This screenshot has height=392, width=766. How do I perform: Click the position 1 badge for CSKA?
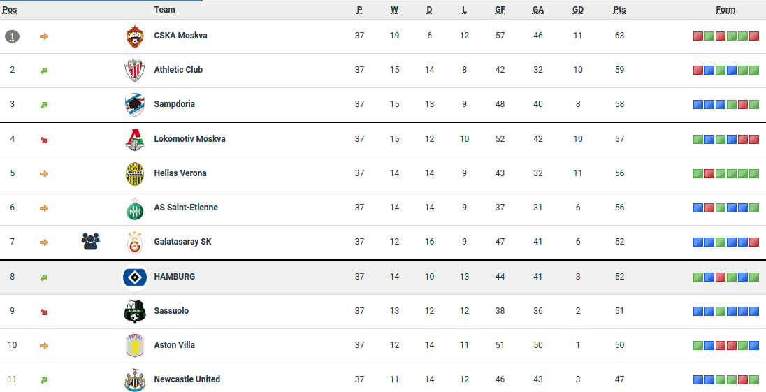tap(12, 36)
